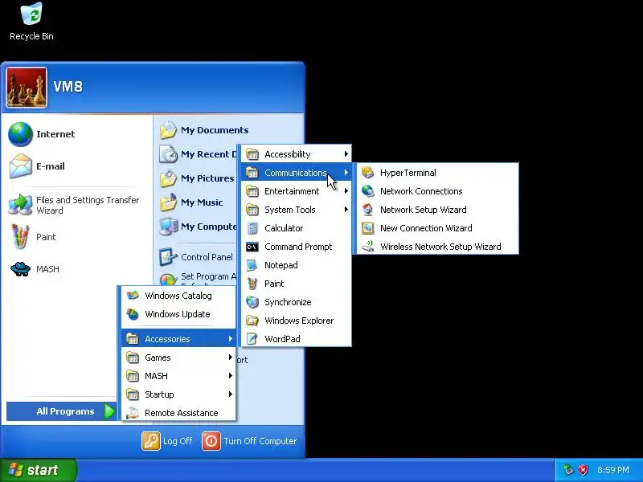The image size is (643, 482).
Task: Click the VM8 chess user picture
Action: click(27, 88)
